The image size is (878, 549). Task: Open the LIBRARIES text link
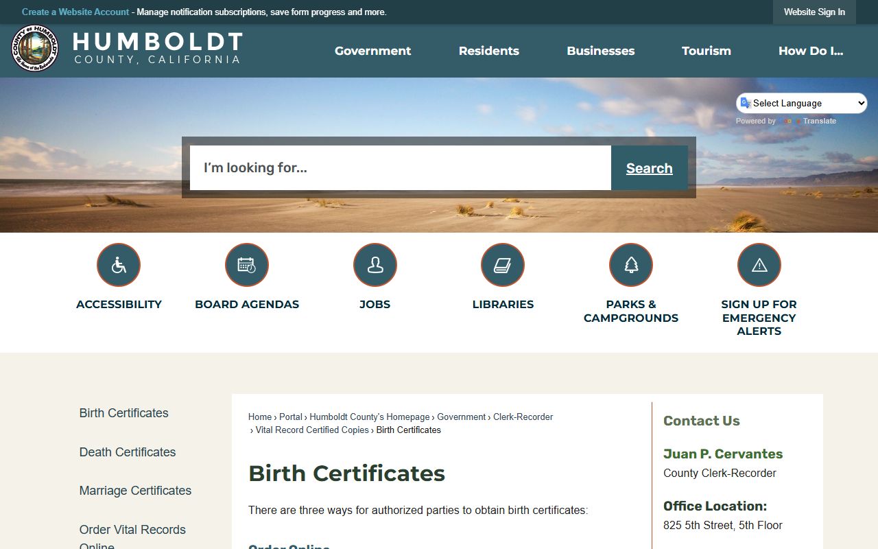tap(503, 305)
